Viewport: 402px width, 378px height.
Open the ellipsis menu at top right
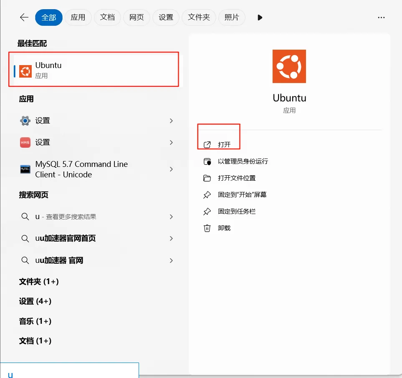point(381,17)
